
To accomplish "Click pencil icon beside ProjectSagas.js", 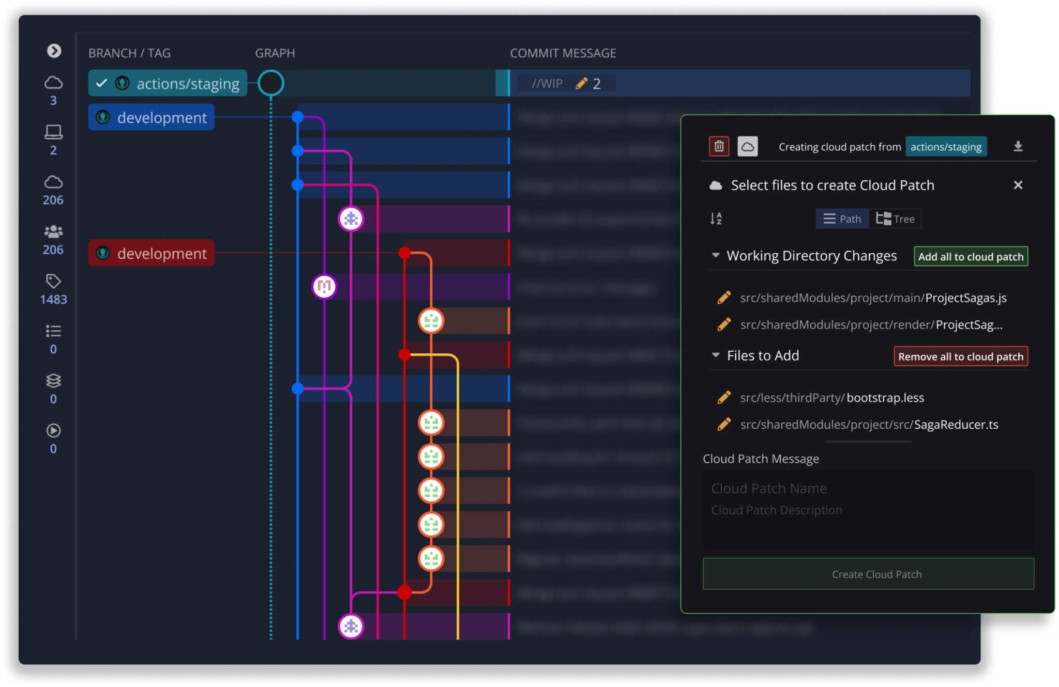I will [724, 298].
